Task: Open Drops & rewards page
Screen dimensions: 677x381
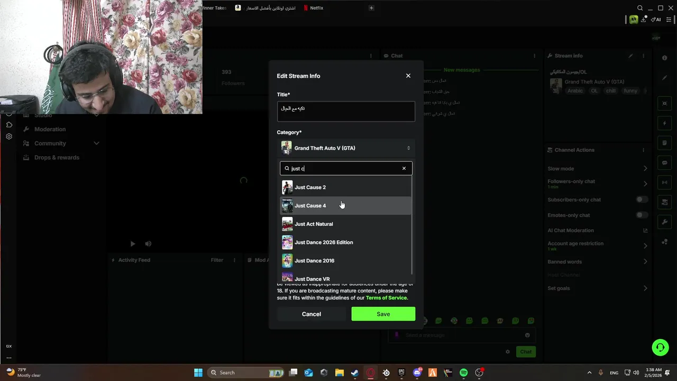Action: 57,158
